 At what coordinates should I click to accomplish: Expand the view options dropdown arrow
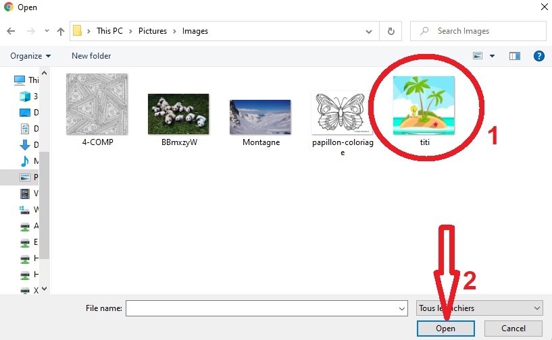point(493,56)
